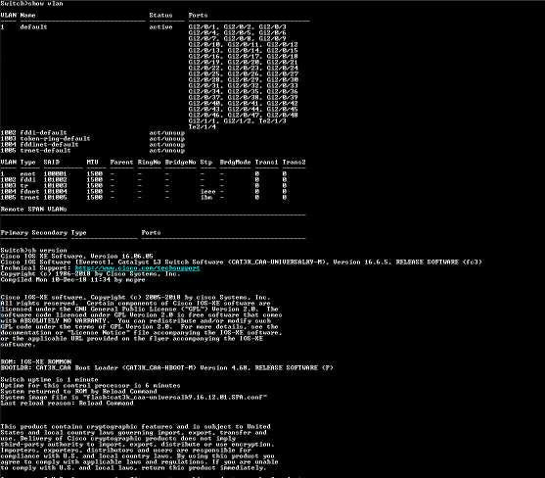The width and height of the screenshot is (545, 478).
Task: Click the 'Compiled Mon 10-Dec-18' line
Action: point(72,280)
